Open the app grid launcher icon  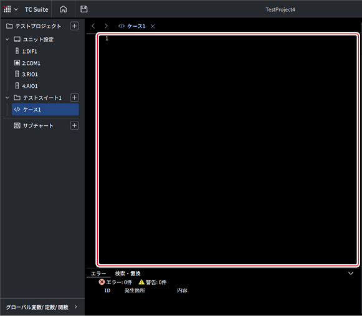tap(7, 9)
